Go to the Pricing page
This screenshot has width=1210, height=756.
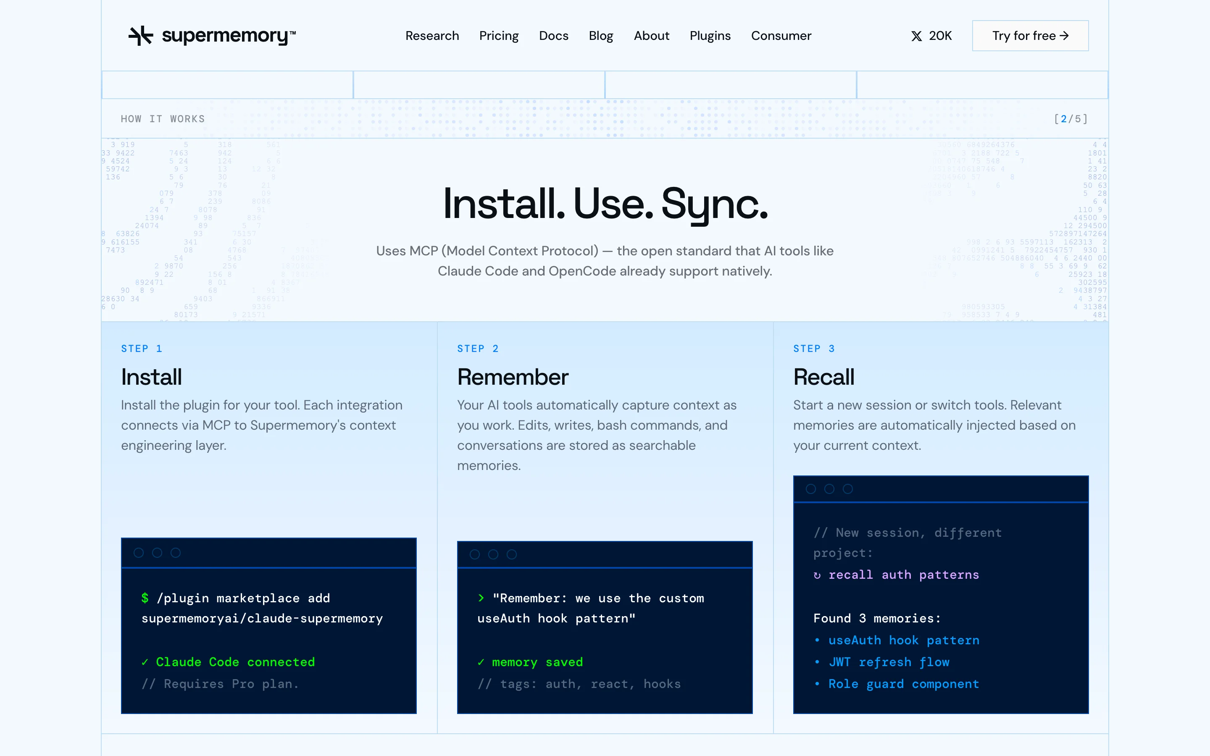(499, 36)
